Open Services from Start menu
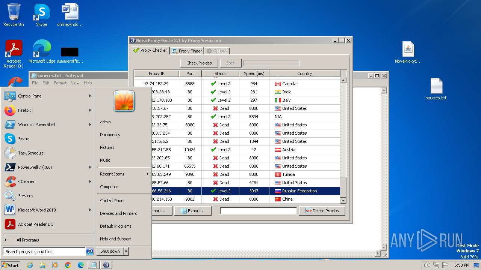This screenshot has width=481, height=270. (x=48, y=196)
